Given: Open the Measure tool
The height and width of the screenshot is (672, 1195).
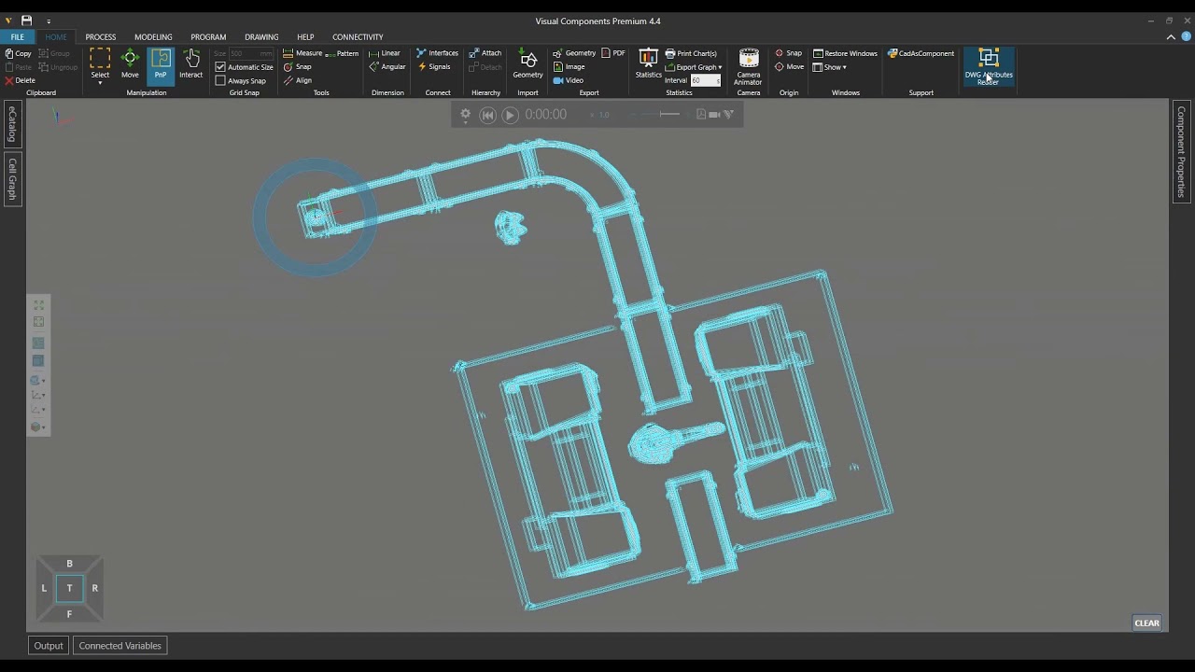Looking at the screenshot, I should coord(302,53).
